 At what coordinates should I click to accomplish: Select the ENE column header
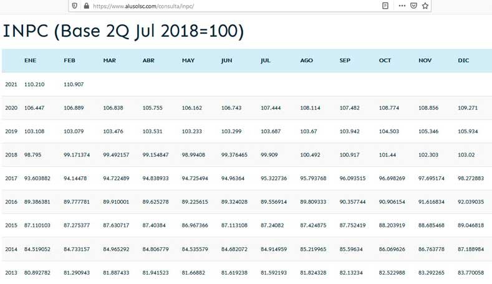tap(30, 60)
